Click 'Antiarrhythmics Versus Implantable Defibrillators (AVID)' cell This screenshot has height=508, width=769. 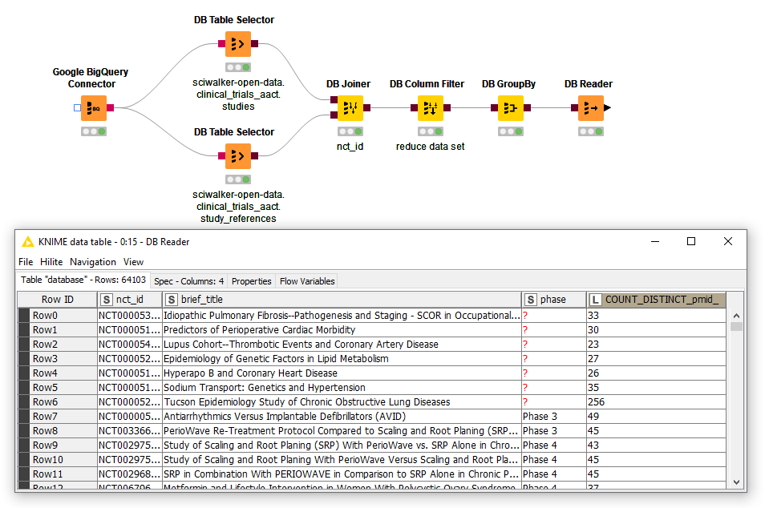click(342, 417)
